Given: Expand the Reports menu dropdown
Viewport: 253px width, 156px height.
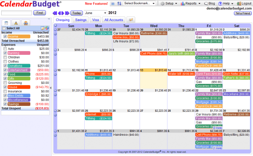Looking at the screenshot, I should click(191, 3).
